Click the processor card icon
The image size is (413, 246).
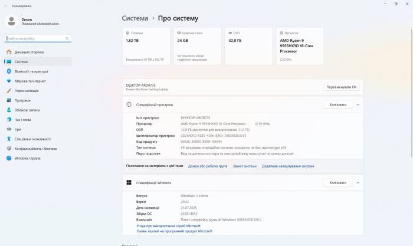(281, 33)
